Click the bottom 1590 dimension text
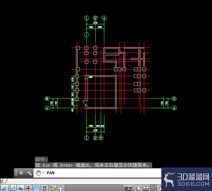Screen dimensions: 212x191 tap(91, 126)
